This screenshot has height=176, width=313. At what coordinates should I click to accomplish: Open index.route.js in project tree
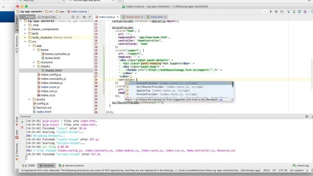tap(48, 87)
